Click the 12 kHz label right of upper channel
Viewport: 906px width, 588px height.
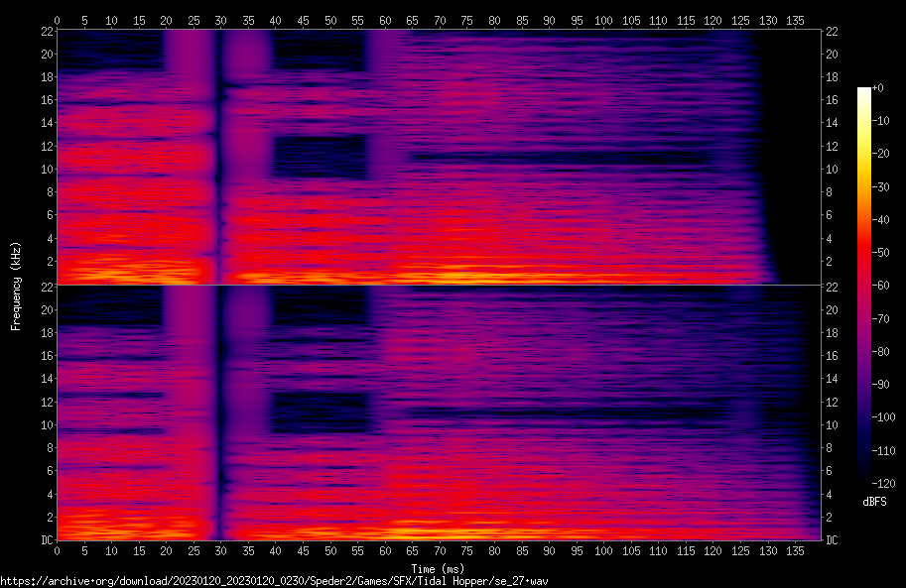point(833,146)
